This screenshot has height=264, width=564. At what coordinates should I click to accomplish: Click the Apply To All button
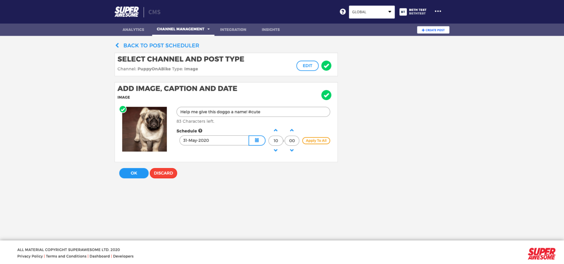[316, 140]
